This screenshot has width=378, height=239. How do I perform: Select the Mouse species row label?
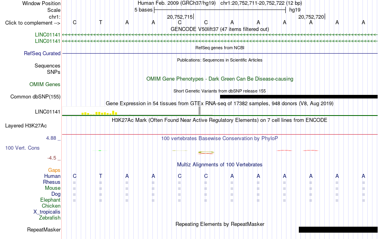click(53, 188)
